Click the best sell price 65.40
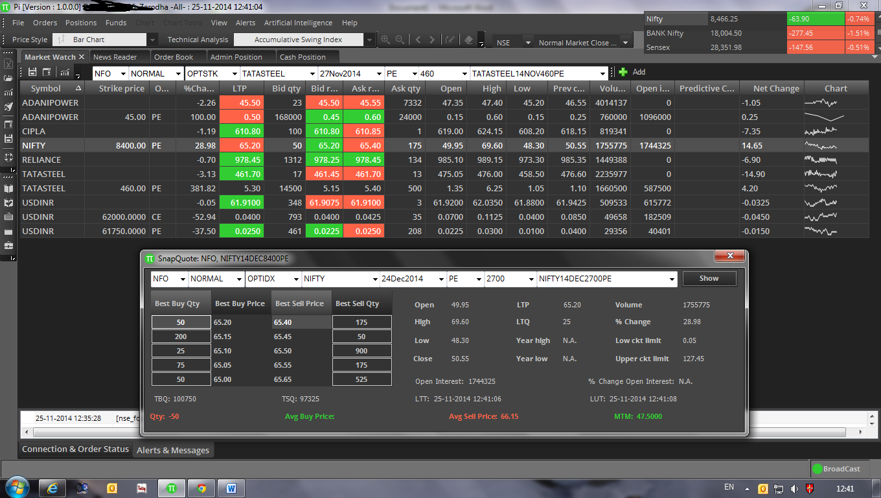The height and width of the screenshot is (498, 881). click(301, 322)
